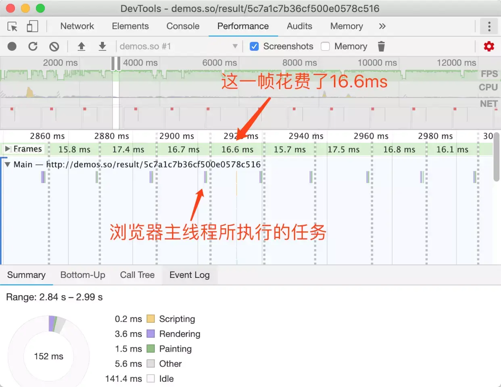Open the DevTools three-dot menu
501x387 pixels.
[x=489, y=27]
